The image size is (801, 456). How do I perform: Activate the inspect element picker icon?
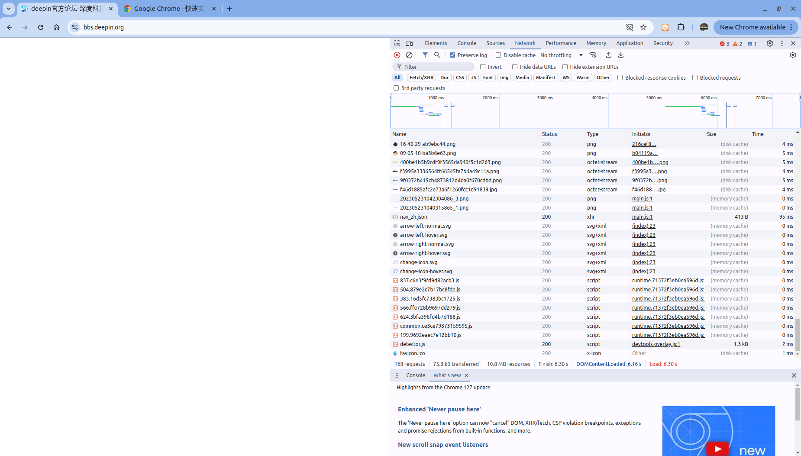(397, 43)
